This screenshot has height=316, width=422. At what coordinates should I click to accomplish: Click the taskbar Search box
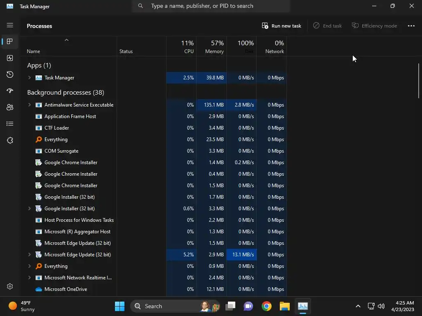click(x=175, y=306)
